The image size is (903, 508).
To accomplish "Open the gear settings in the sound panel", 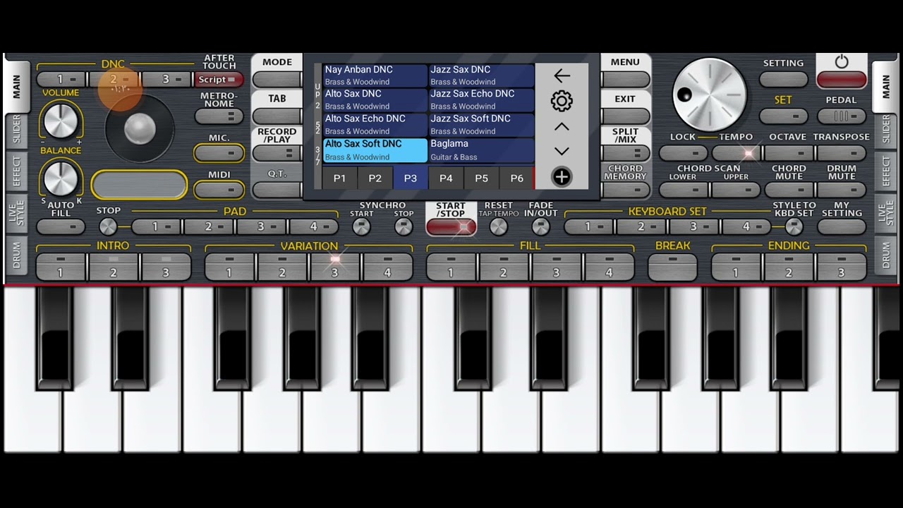I will (x=562, y=101).
